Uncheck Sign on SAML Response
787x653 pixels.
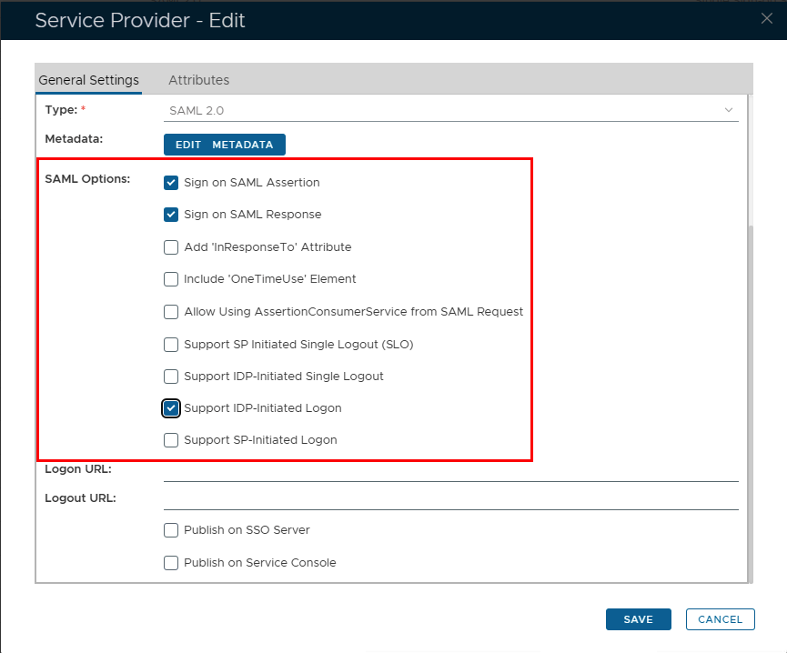point(171,215)
